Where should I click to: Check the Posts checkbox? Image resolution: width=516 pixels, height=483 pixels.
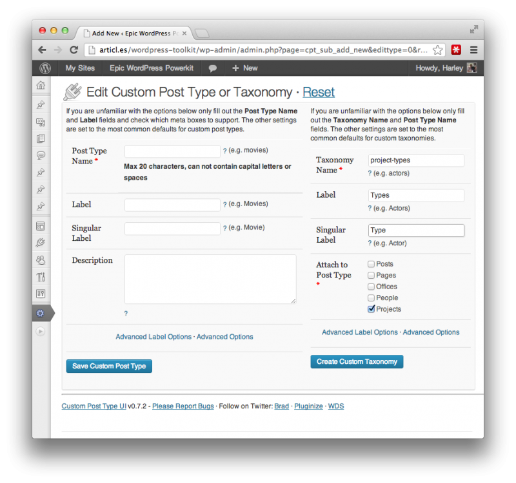pyautogui.click(x=372, y=264)
